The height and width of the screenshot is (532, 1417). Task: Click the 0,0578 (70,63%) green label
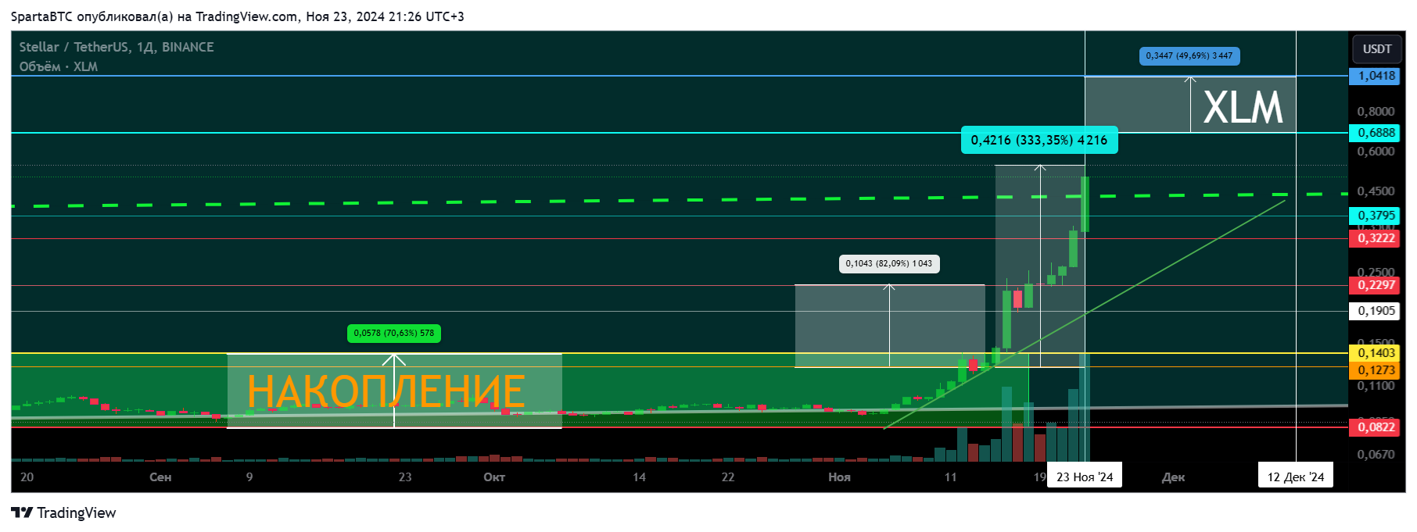394,333
